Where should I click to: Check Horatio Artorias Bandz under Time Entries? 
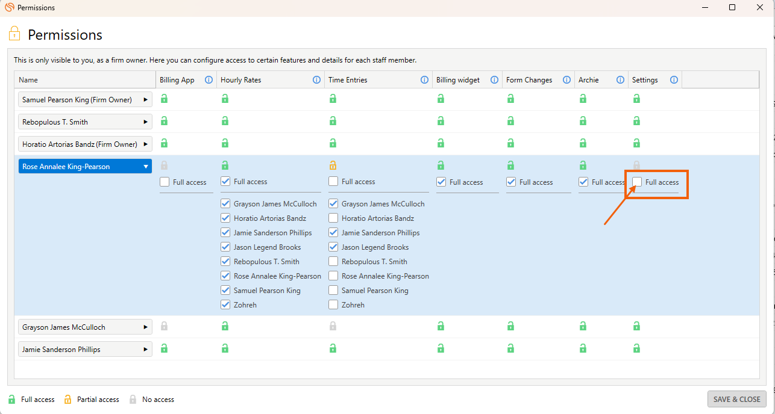(x=333, y=218)
